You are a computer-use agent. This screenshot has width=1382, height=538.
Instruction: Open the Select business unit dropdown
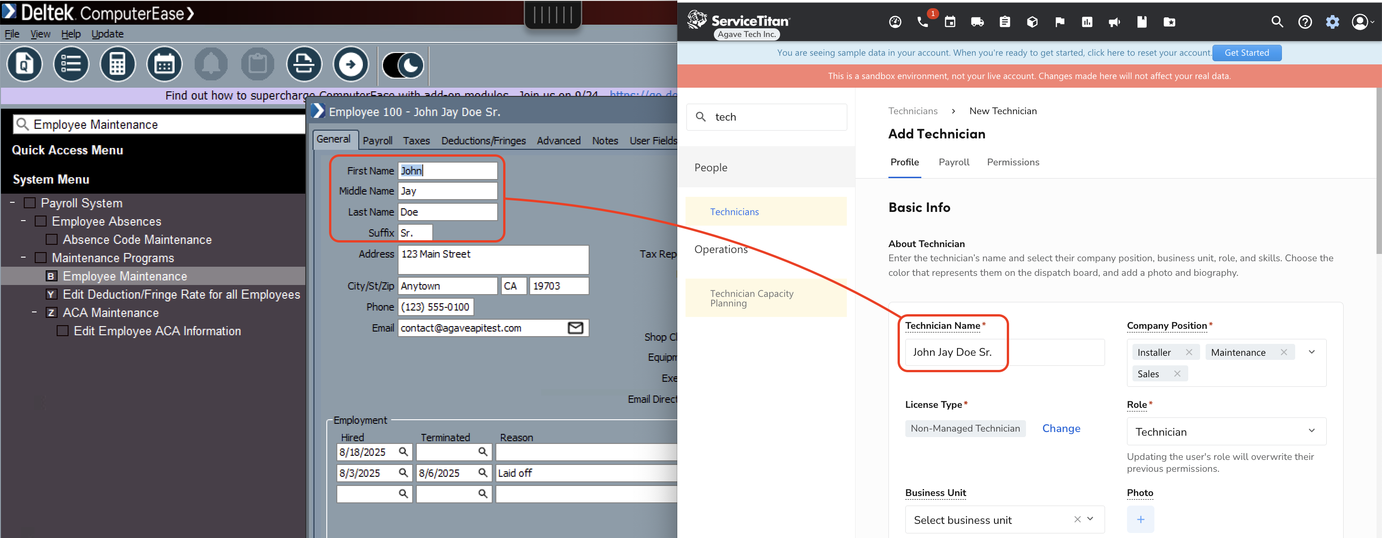click(1005, 519)
